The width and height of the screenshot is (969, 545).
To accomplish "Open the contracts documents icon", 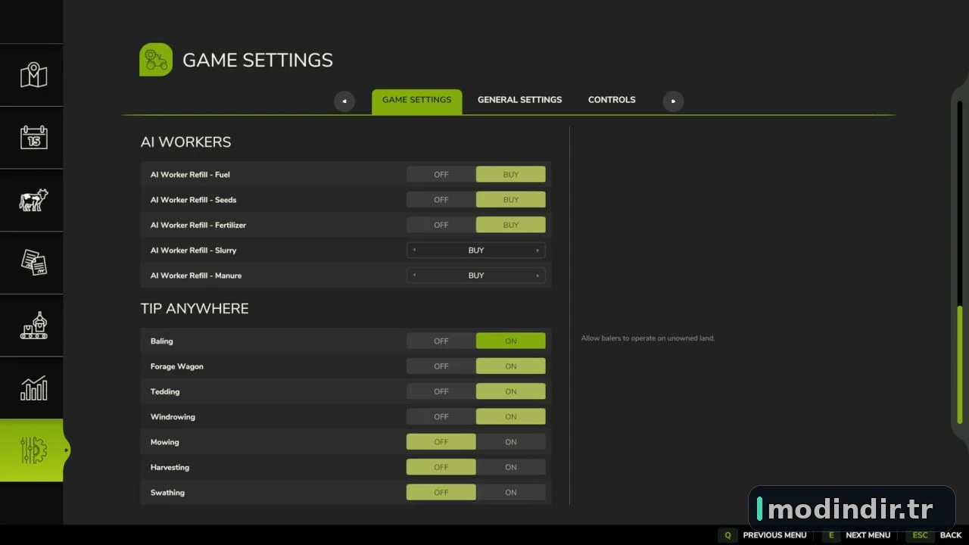I will pyautogui.click(x=33, y=263).
